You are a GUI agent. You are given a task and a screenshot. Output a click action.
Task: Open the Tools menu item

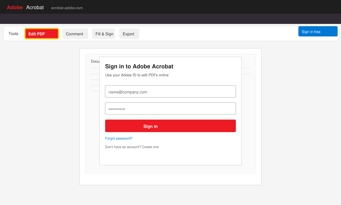(x=13, y=34)
